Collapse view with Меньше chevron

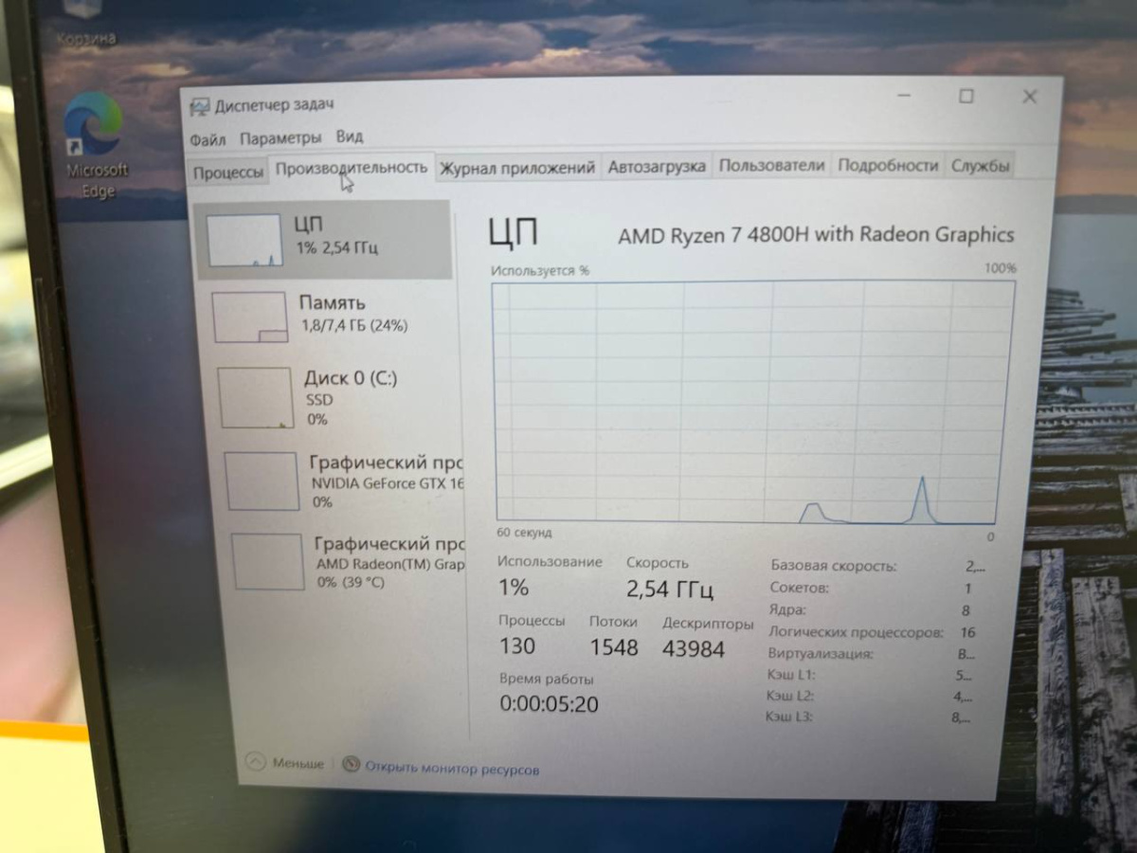(255, 762)
